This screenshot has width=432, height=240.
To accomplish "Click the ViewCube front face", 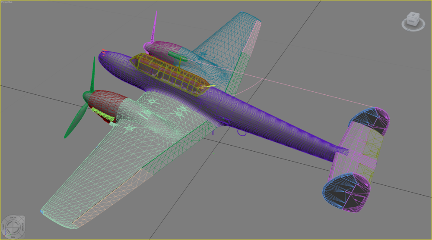I will tap(412, 22).
